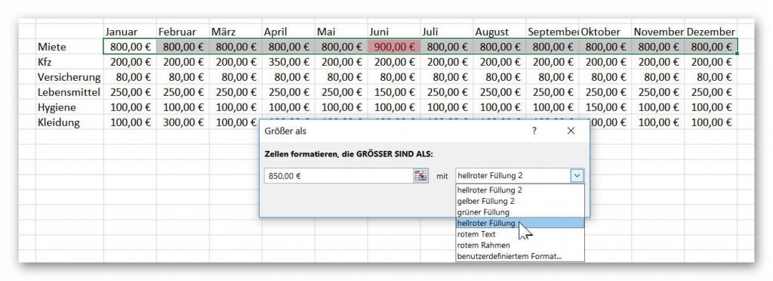Select the Mai header cell
This screenshot has height=281, width=773.
click(x=341, y=32)
